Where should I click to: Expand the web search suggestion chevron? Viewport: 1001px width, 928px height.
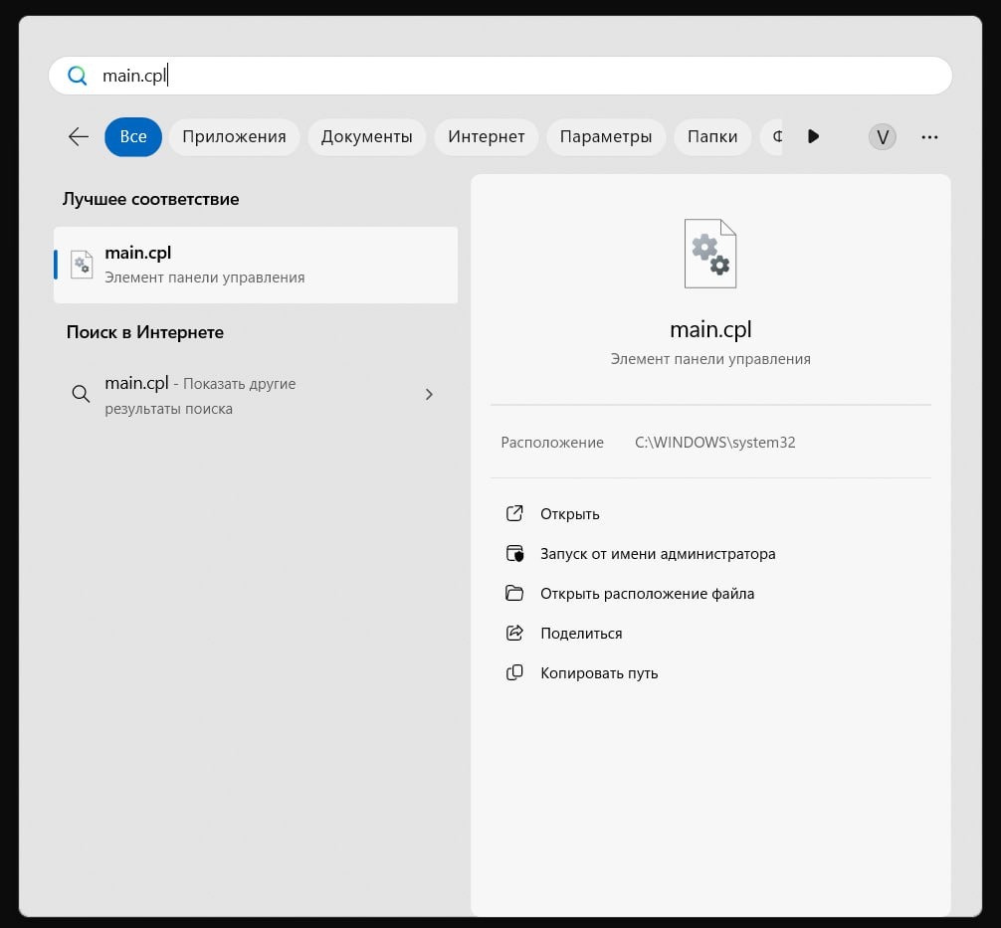click(x=429, y=394)
